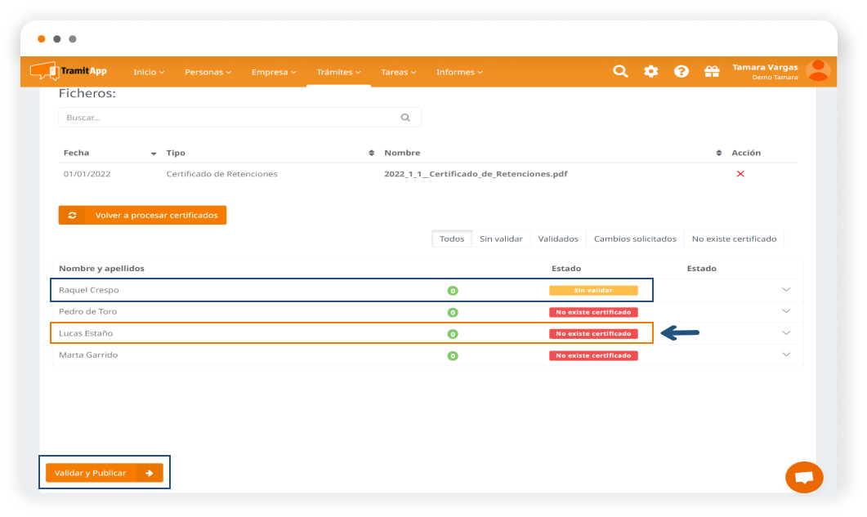Viewport: 867px width, 517px height.
Task: Expand Pedro de Toro row chevron
Action: [786, 311]
